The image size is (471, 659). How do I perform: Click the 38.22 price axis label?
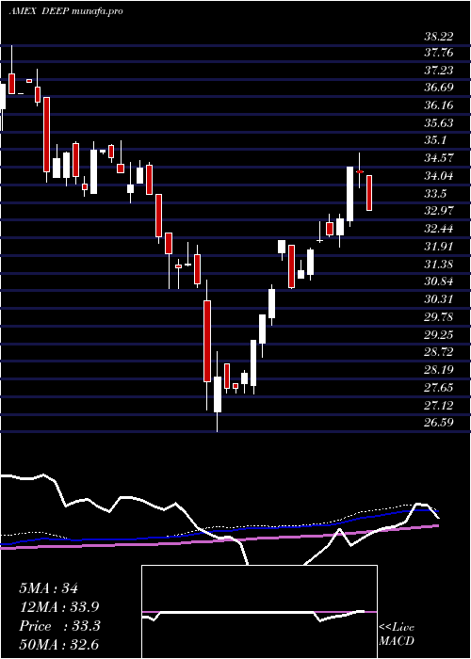coord(439,37)
